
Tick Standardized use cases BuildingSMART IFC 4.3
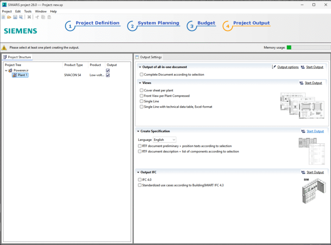pyautogui.click(x=140, y=185)
